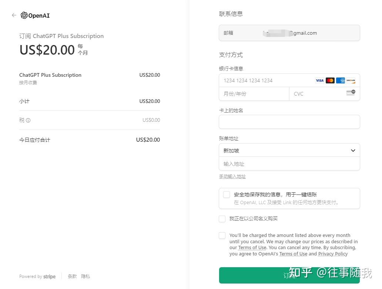Enable saving my payment info for one-click checkout

[x=226, y=195]
